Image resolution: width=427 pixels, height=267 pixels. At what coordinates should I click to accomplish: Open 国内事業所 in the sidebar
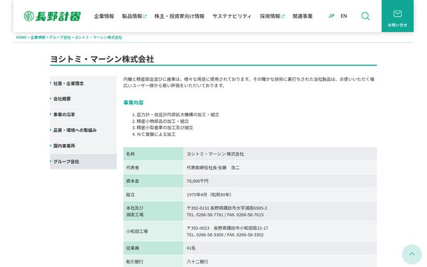tap(83, 146)
